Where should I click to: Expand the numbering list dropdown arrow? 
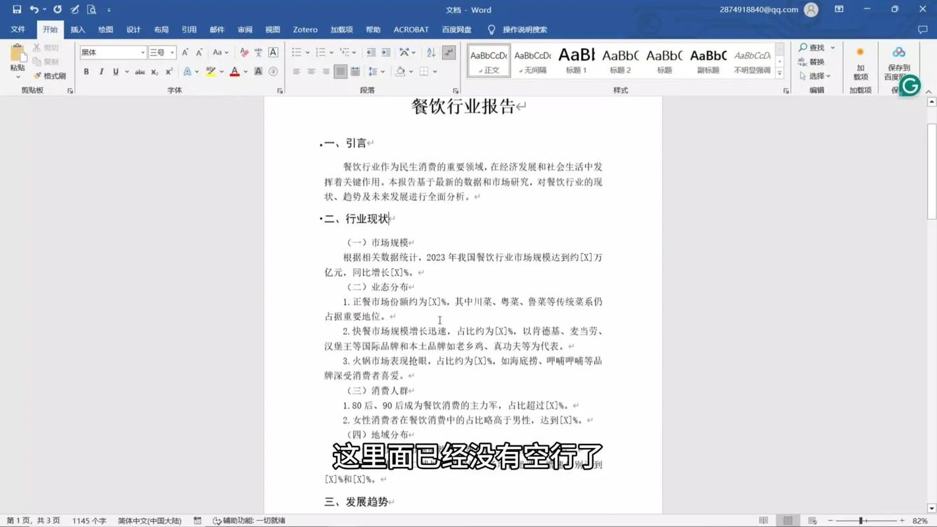click(331, 52)
